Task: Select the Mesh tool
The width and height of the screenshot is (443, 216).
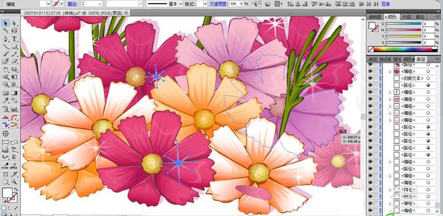Action: point(5,93)
